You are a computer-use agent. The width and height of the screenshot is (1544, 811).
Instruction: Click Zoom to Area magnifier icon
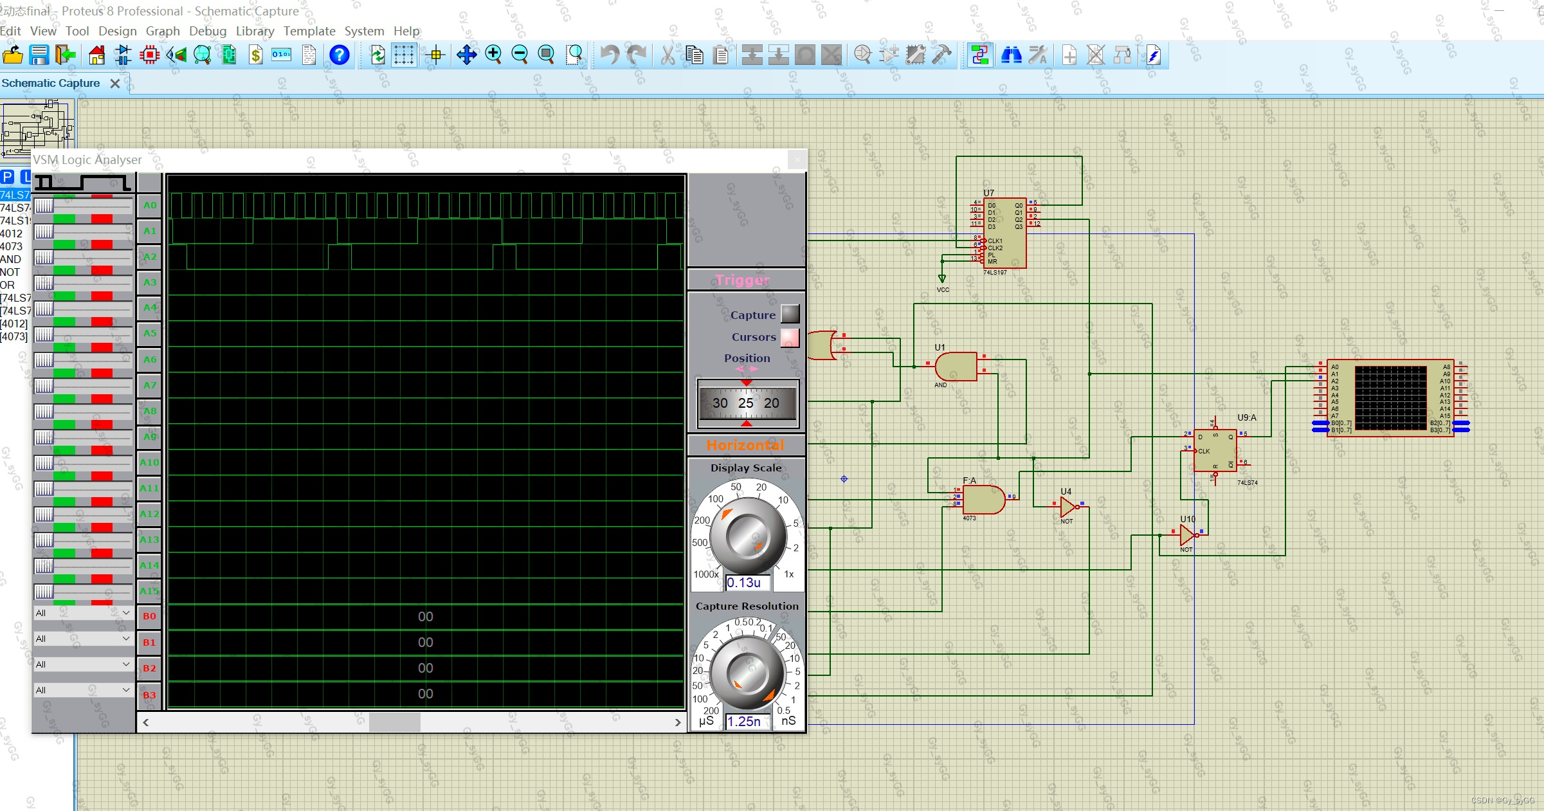[x=574, y=55]
